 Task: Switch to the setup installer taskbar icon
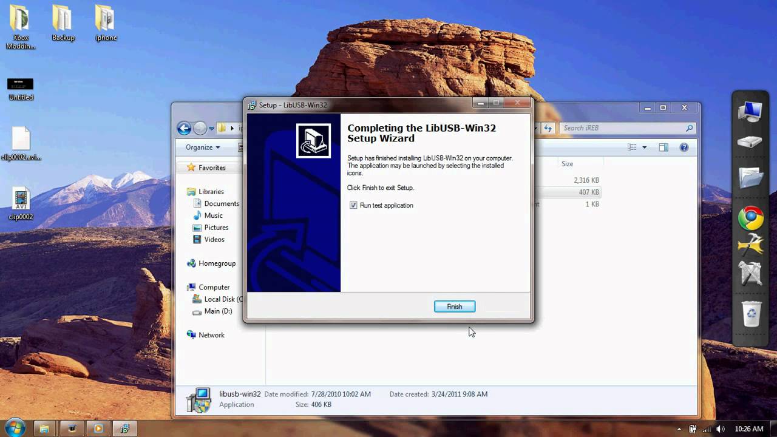(x=125, y=429)
